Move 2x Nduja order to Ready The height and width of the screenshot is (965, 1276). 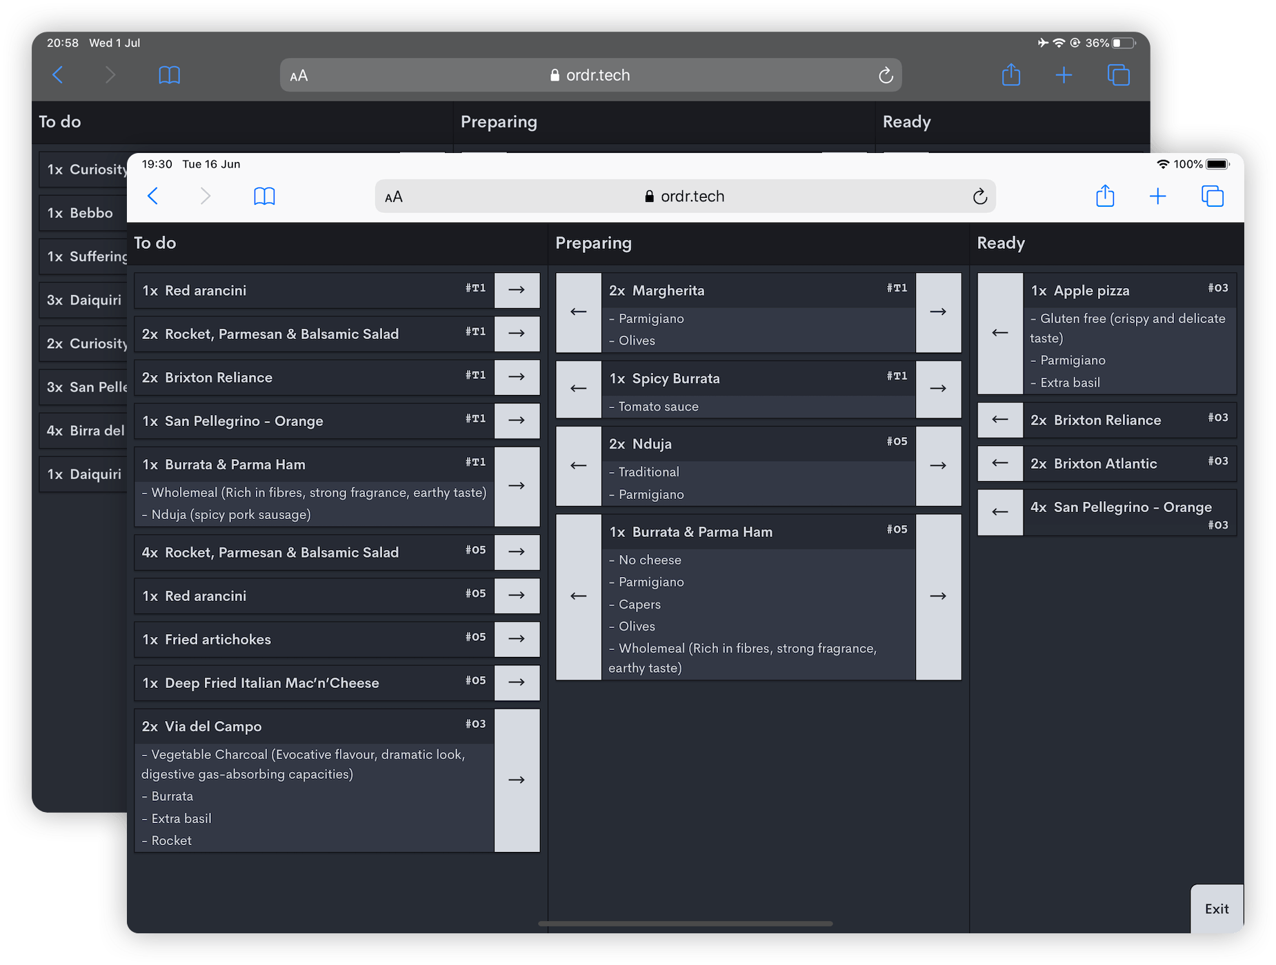938,466
